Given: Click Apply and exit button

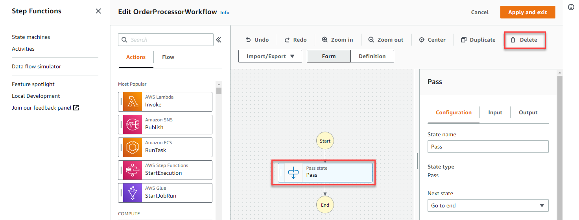Looking at the screenshot, I should [527, 12].
